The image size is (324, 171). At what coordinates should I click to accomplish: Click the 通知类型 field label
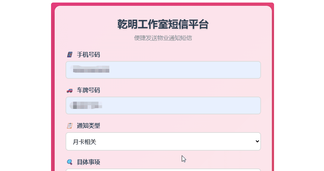point(88,126)
